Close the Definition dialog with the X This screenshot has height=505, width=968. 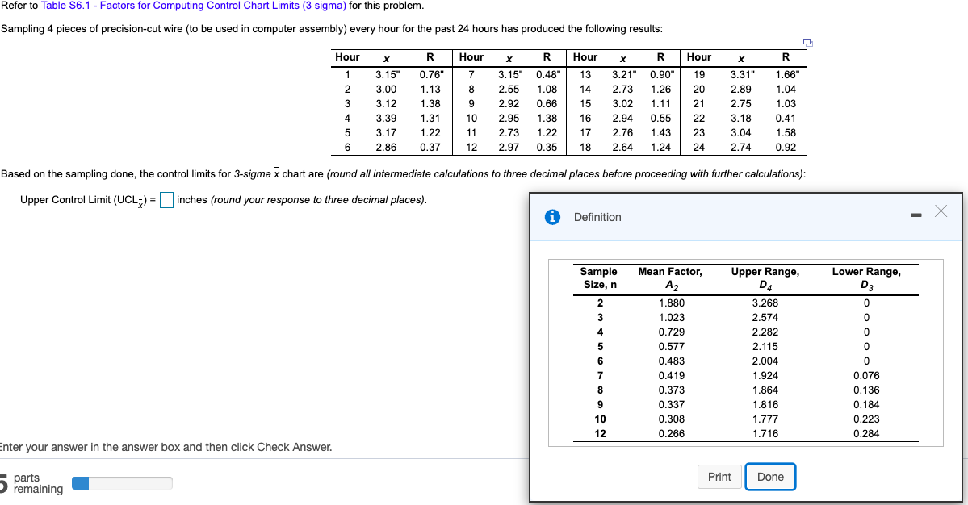(x=941, y=211)
